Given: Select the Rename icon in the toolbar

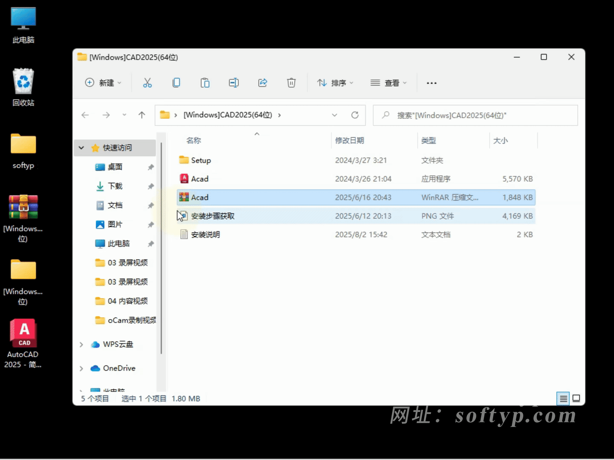Looking at the screenshot, I should point(234,82).
